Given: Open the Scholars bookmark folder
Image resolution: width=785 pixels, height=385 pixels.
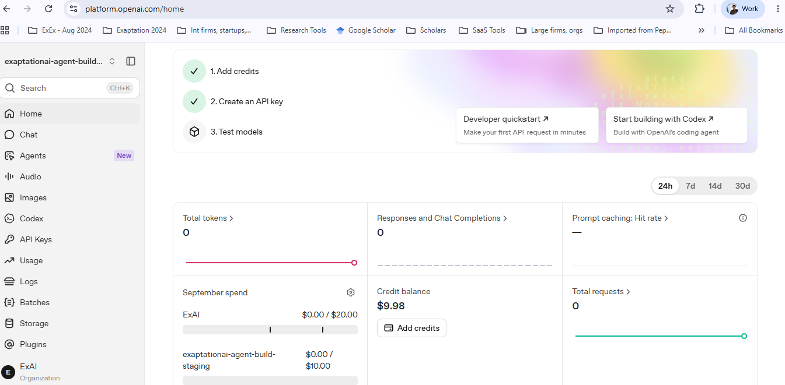Looking at the screenshot, I should [x=426, y=30].
